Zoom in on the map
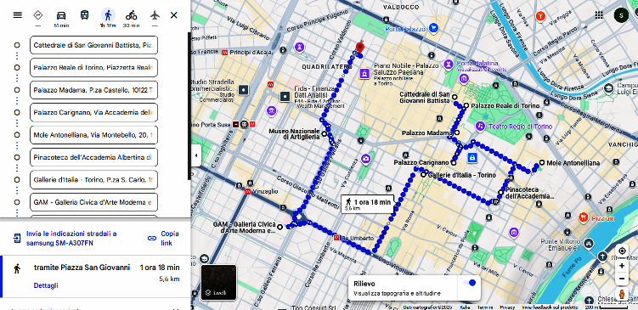Screen dimensions: 638x310 pos(622,266)
